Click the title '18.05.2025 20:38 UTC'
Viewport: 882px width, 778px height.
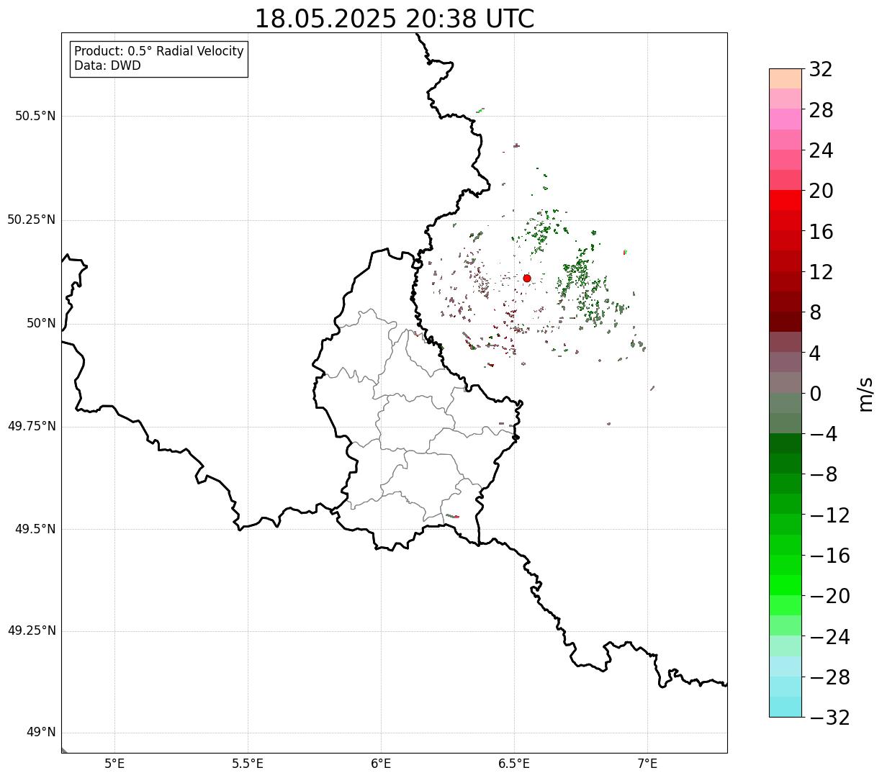395,19
